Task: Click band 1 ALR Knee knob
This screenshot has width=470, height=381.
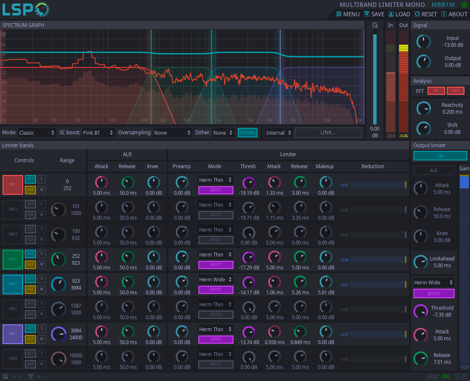Action: pyautogui.click(x=153, y=182)
